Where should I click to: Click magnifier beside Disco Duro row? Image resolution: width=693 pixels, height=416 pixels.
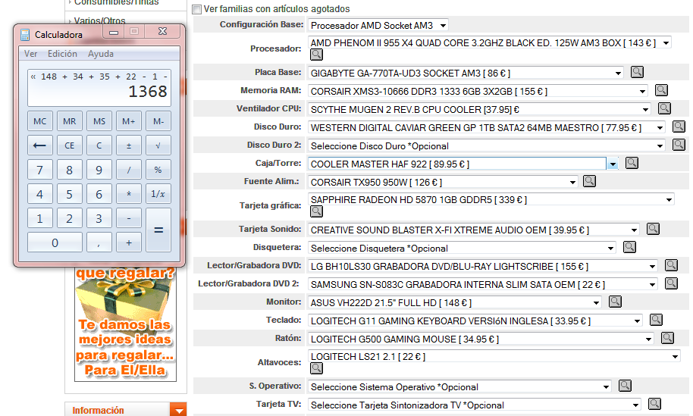coord(679,127)
